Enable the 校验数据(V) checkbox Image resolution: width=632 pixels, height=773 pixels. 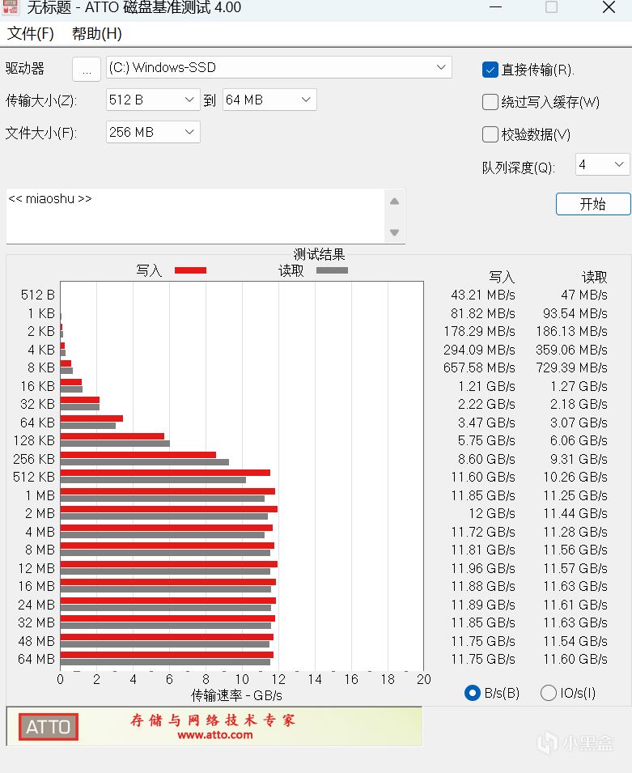[490, 134]
